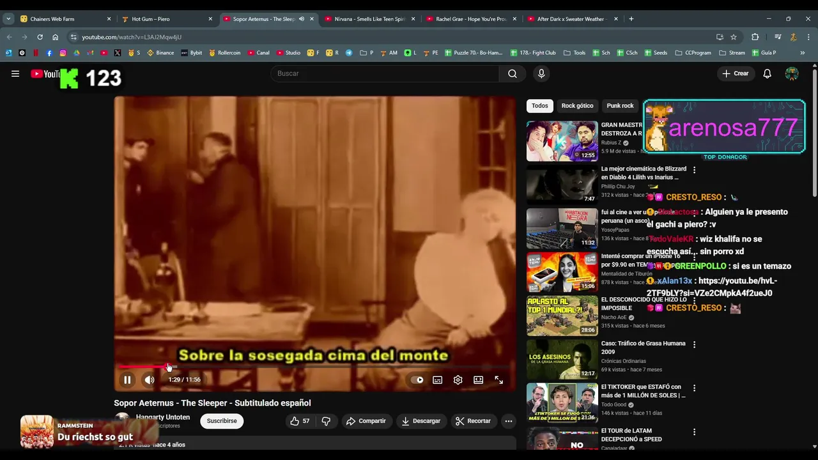Open a new browser tab with plus
818x460 pixels.
pos(631,19)
